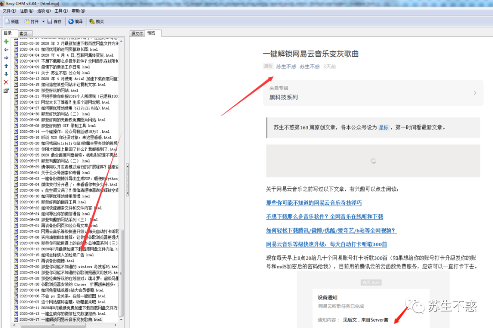Click the 打开 (Open) folder icon
This screenshot has width=493, height=328.
pos(27,22)
